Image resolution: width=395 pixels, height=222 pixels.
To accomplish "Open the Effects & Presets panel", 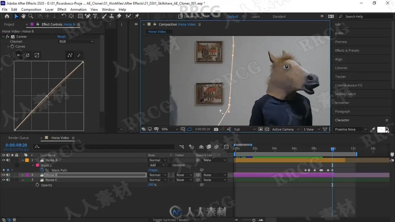I will coord(347,51).
